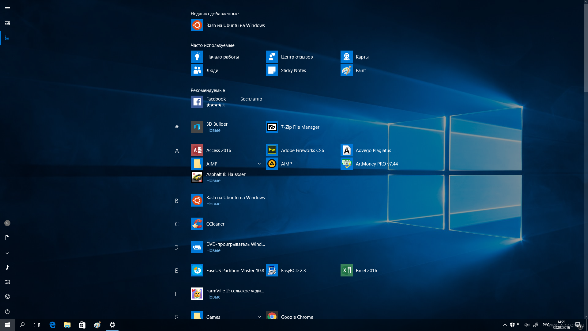Launch Access 2016
Viewport: 588px width, 331px height.
coord(211,150)
